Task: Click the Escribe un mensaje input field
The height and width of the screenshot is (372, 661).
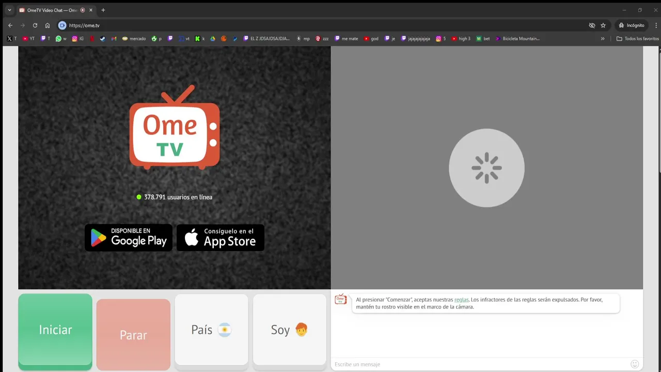Action: [x=480, y=364]
